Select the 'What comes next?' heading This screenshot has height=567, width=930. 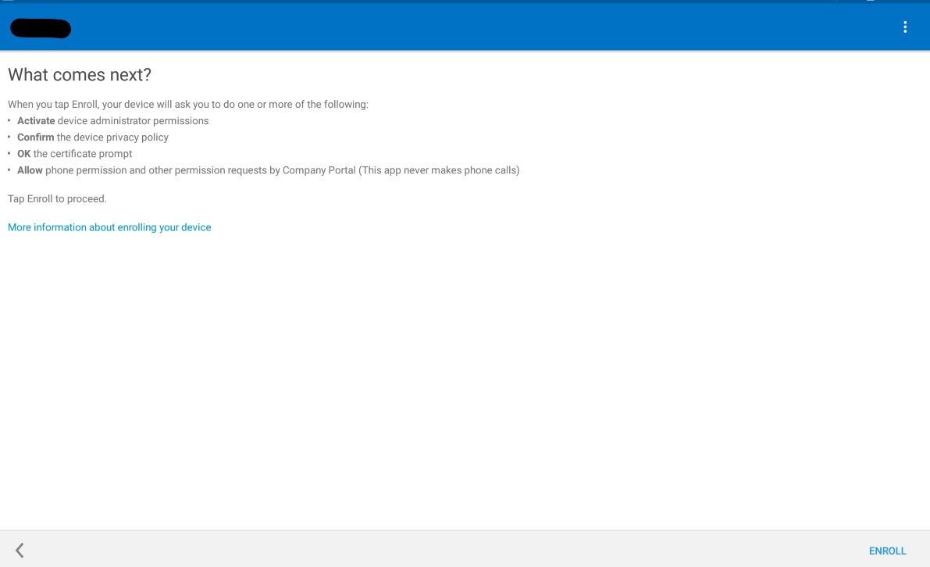click(79, 75)
